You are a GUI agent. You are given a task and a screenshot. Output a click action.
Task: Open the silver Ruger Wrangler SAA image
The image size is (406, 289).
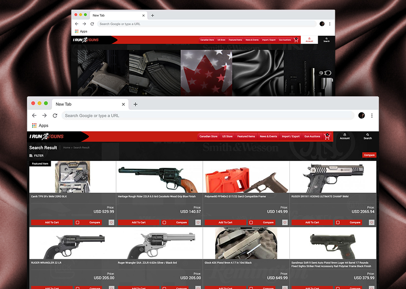click(x=159, y=243)
